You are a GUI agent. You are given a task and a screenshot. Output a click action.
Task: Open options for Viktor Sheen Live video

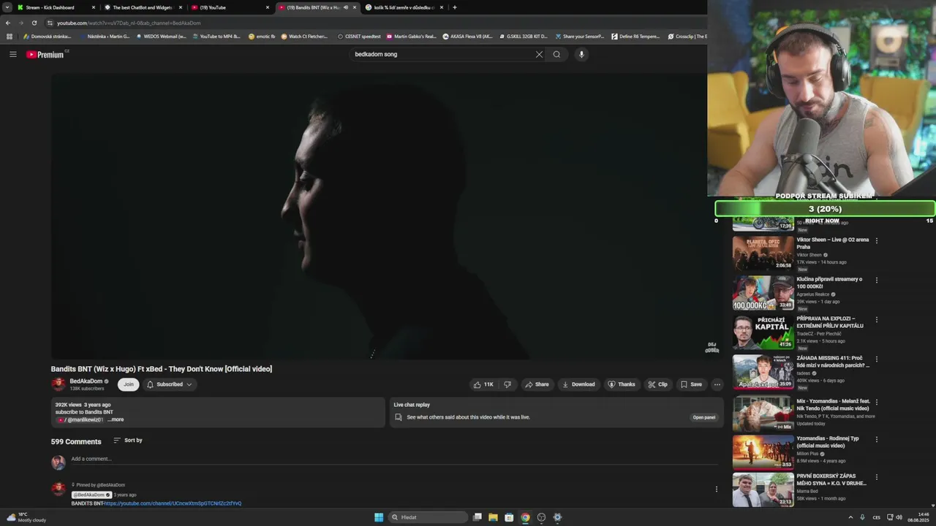tap(877, 240)
